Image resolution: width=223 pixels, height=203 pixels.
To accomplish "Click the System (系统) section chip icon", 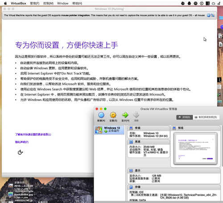I will pos(131,142).
